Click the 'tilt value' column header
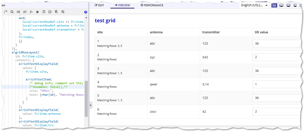The image size is (305, 132). tap(261, 32)
